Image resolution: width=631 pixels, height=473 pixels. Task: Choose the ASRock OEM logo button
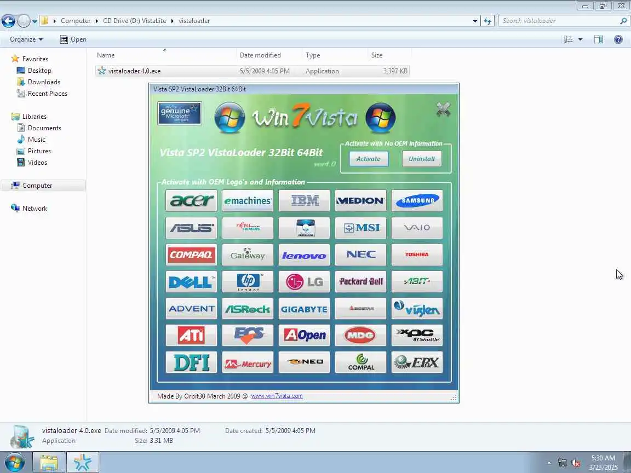coord(248,309)
